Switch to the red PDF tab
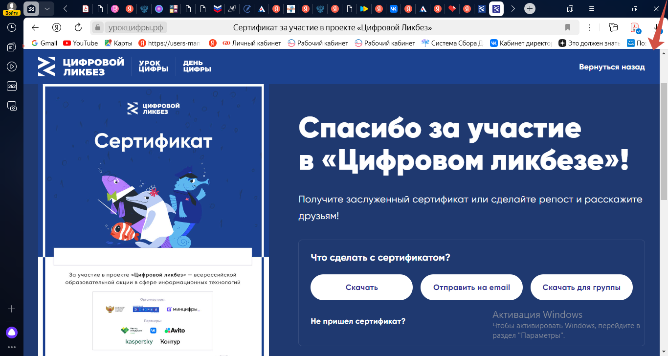Image resolution: width=668 pixels, height=356 pixels. click(x=86, y=8)
